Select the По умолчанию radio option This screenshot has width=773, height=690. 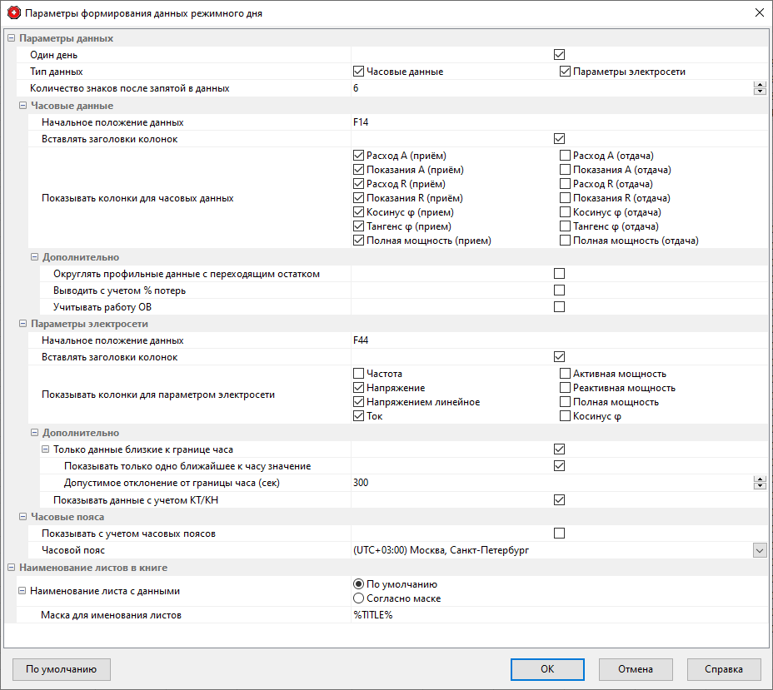coord(359,584)
